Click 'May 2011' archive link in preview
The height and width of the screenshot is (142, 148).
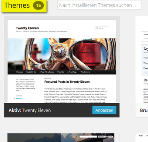[x=19, y=99]
